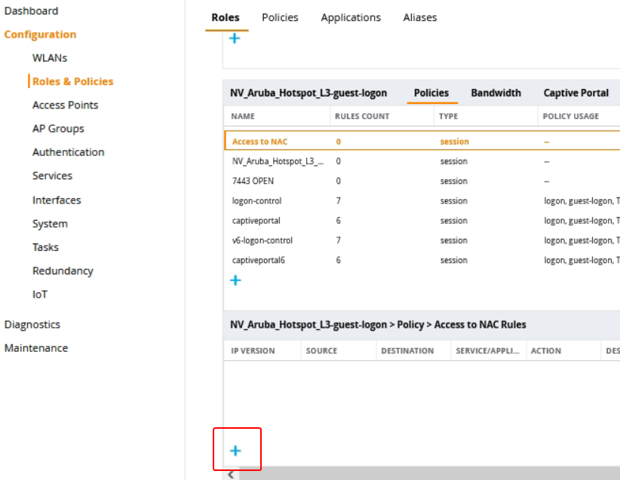Open Access Points in the sidebar
Viewport: 620px width, 480px height.
point(65,105)
